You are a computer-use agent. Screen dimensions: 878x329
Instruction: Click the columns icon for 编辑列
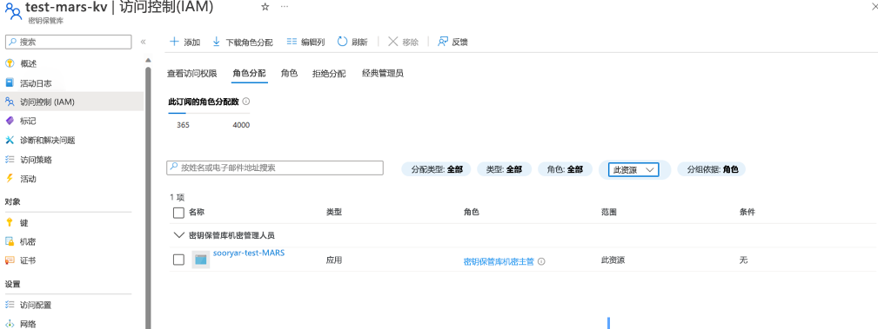click(x=292, y=42)
